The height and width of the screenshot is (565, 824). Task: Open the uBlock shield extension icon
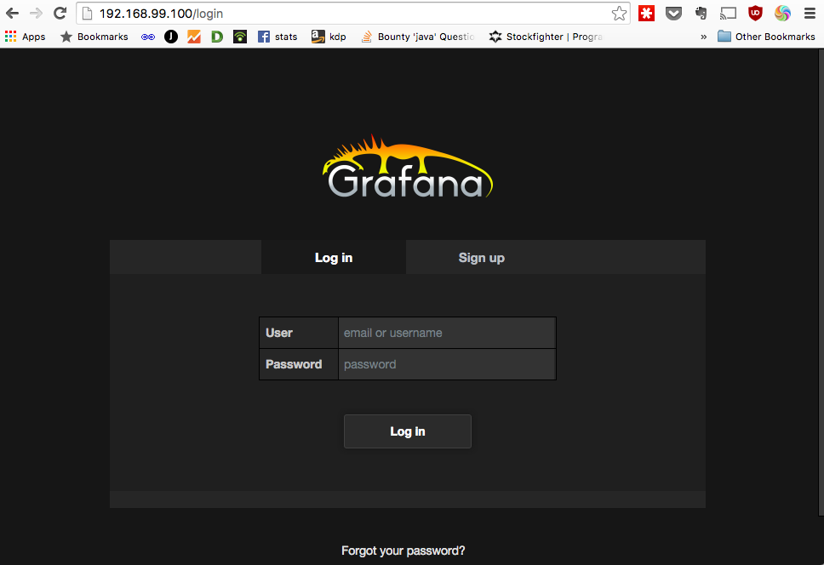click(x=755, y=14)
